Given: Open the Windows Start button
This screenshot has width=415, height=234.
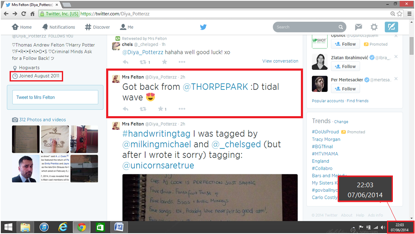Looking at the screenshot, I should (8, 227).
